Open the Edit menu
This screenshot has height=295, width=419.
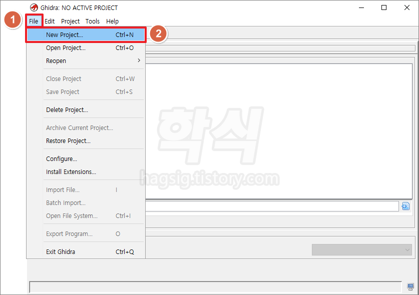pyautogui.click(x=50, y=21)
